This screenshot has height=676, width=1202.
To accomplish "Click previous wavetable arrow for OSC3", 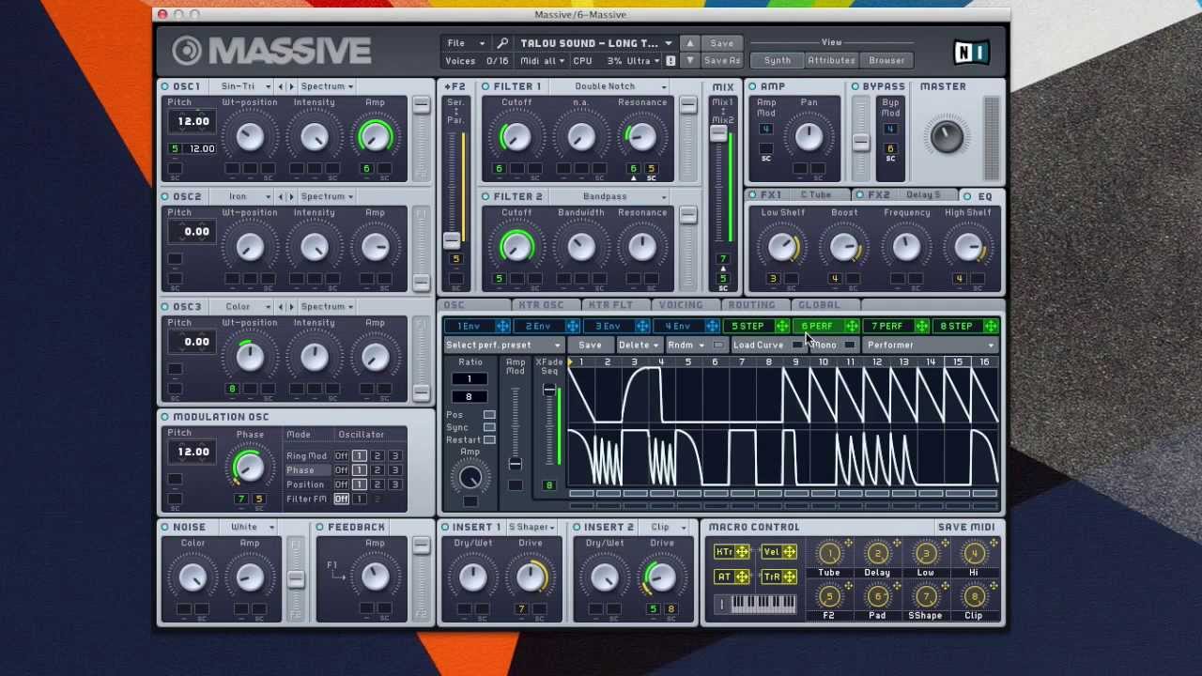I will click(x=280, y=306).
